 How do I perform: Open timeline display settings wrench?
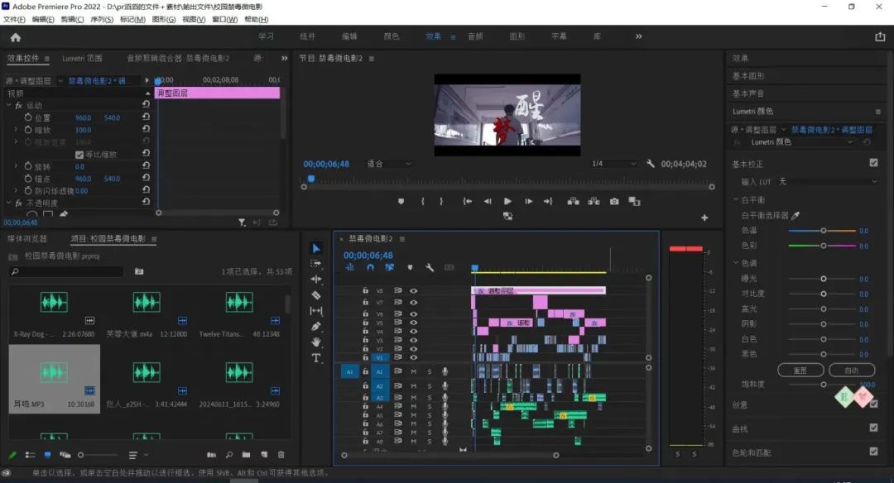coord(430,267)
